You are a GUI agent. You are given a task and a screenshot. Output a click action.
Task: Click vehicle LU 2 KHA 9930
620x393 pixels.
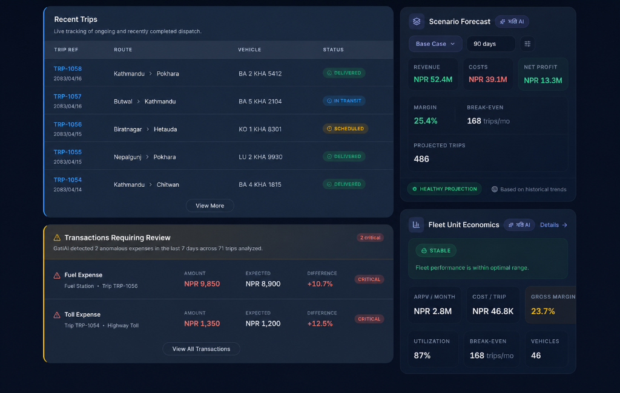[x=260, y=157]
